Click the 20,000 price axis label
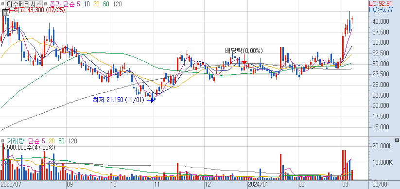This screenshot has height=189, width=400. click(381, 106)
